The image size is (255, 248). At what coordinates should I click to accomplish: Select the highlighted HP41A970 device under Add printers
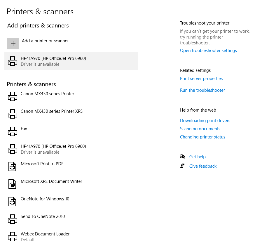click(53, 61)
